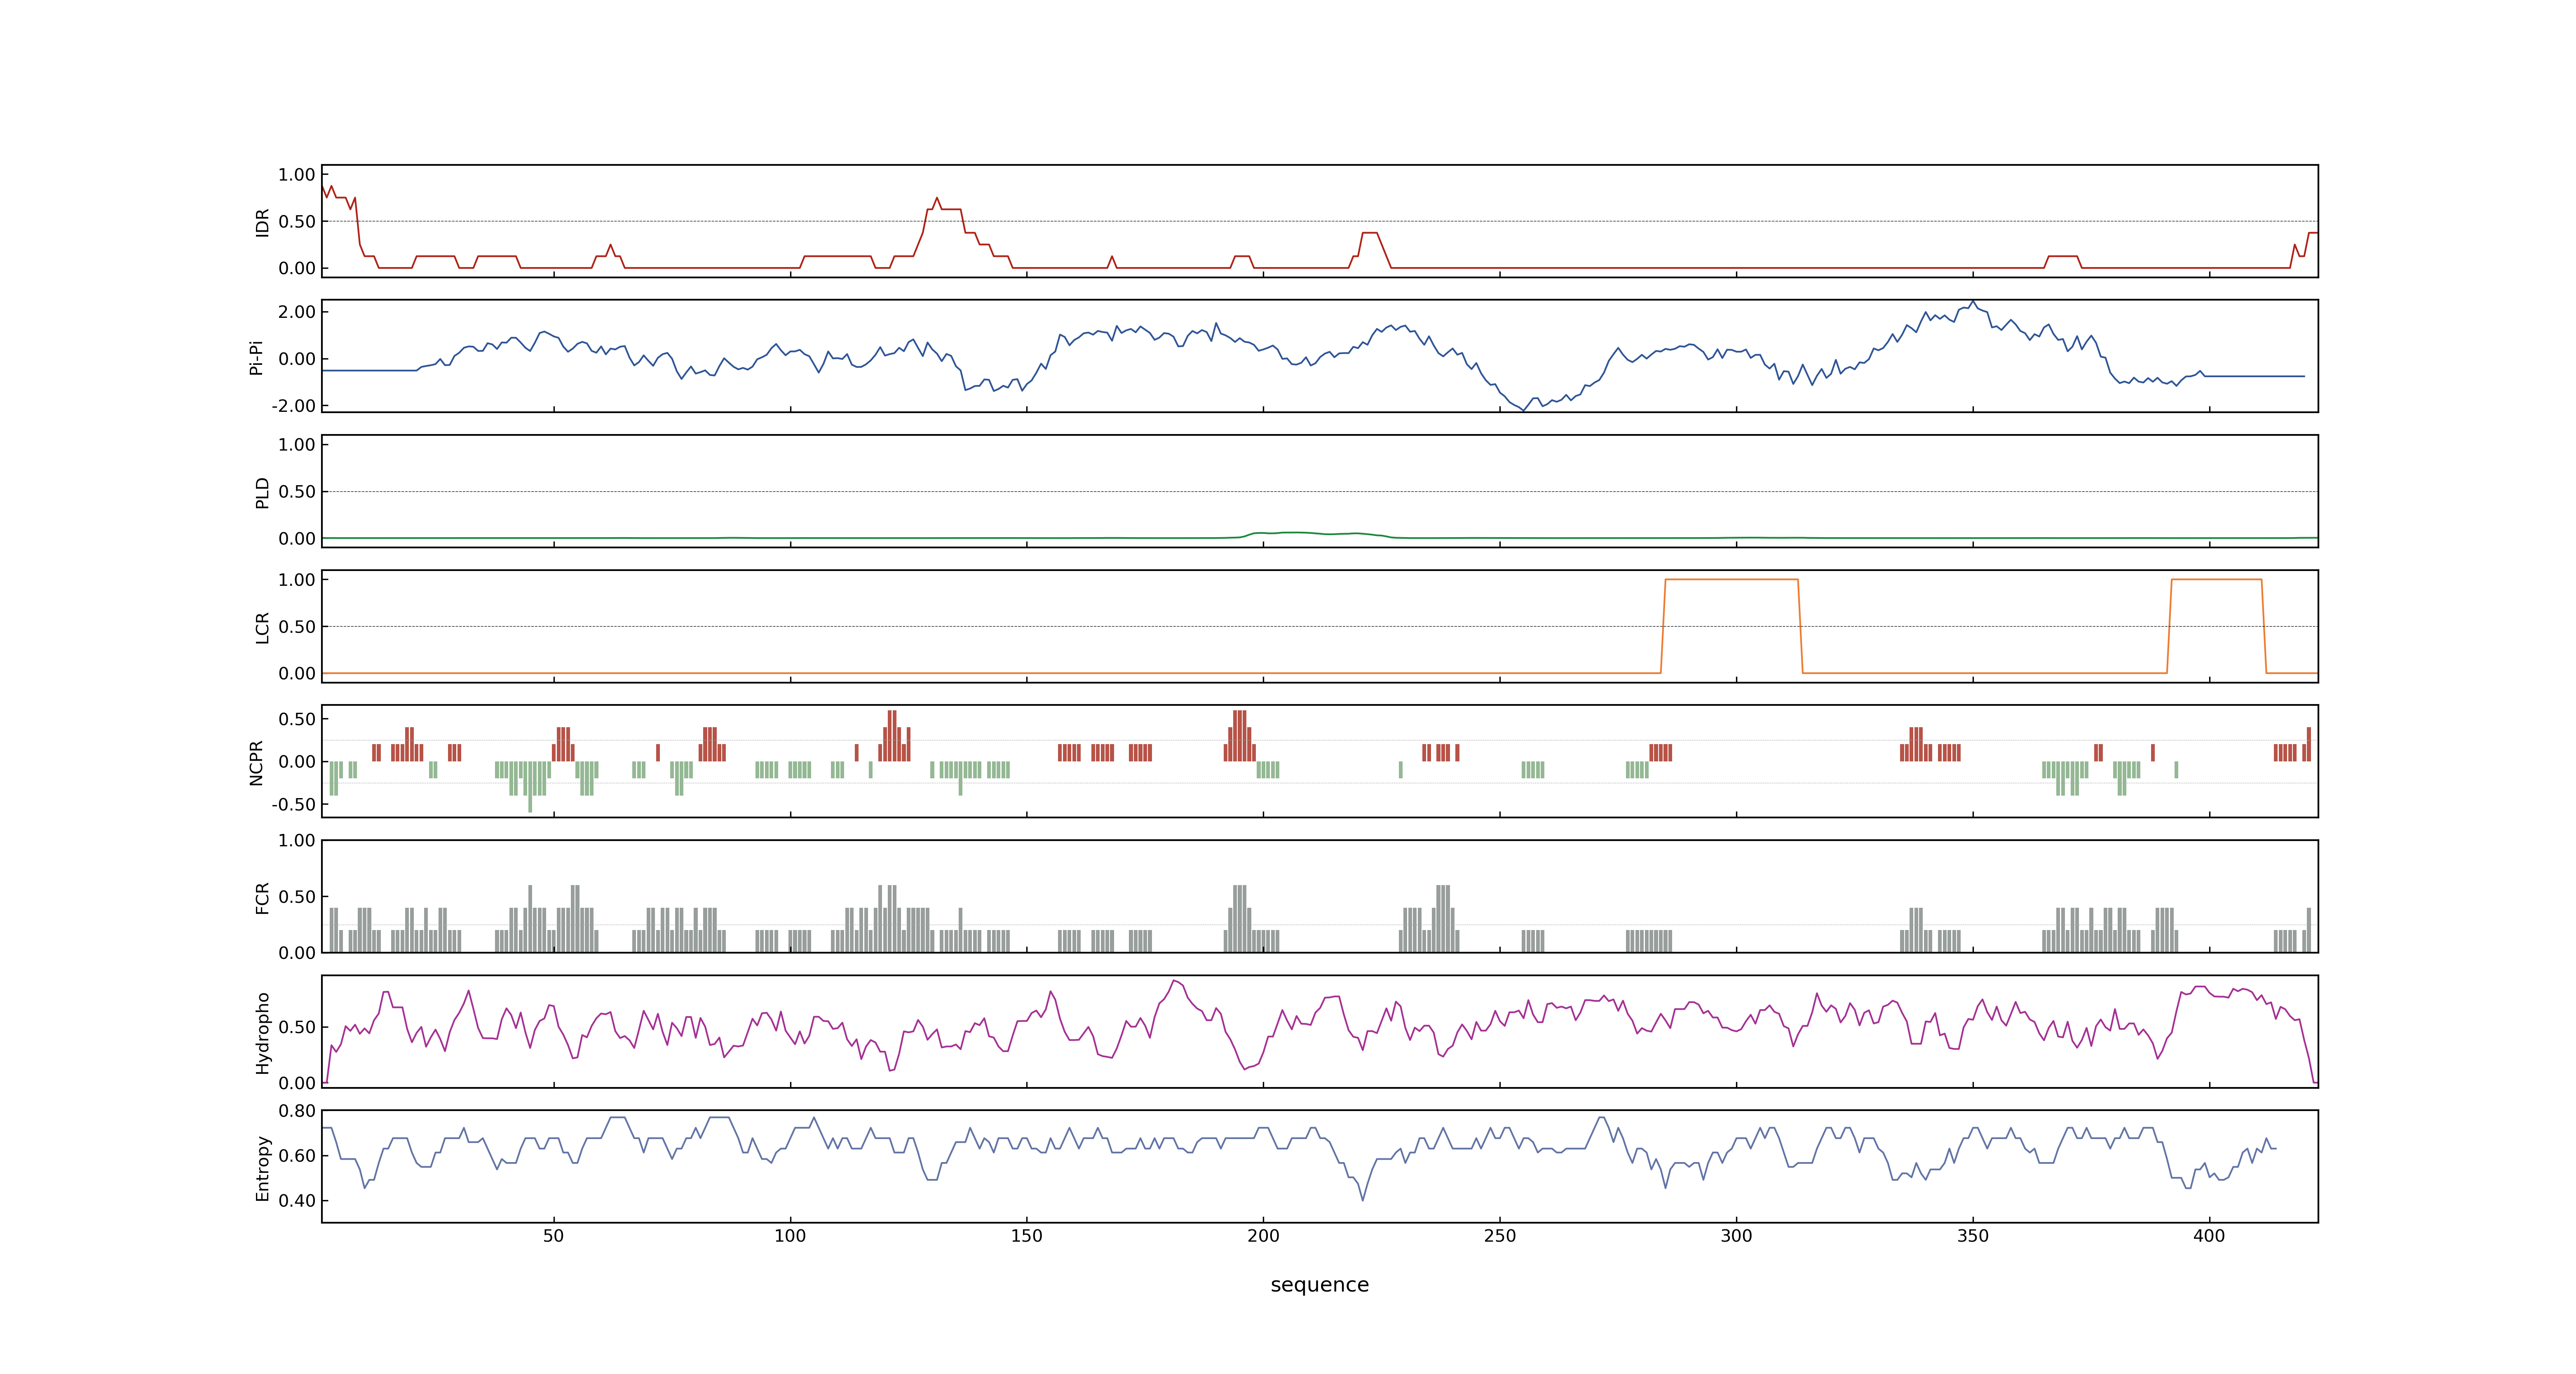Viewport: 2576px width, 1374px height.
Task: Click the -2.00 tick on Pi-Pi axis
Action: pos(293,406)
